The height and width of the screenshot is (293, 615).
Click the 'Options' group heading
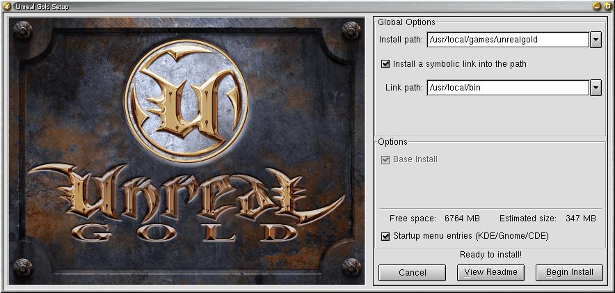(x=392, y=142)
